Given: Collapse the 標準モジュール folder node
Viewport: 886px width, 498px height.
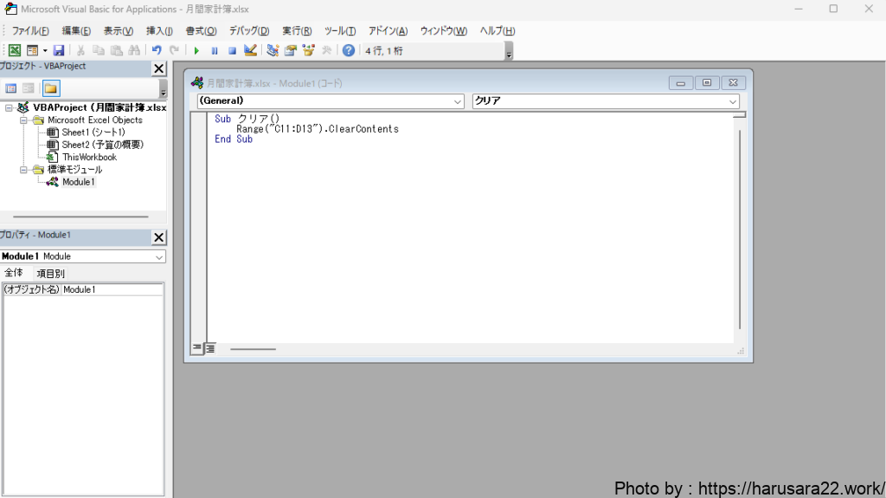Looking at the screenshot, I should (x=24, y=170).
